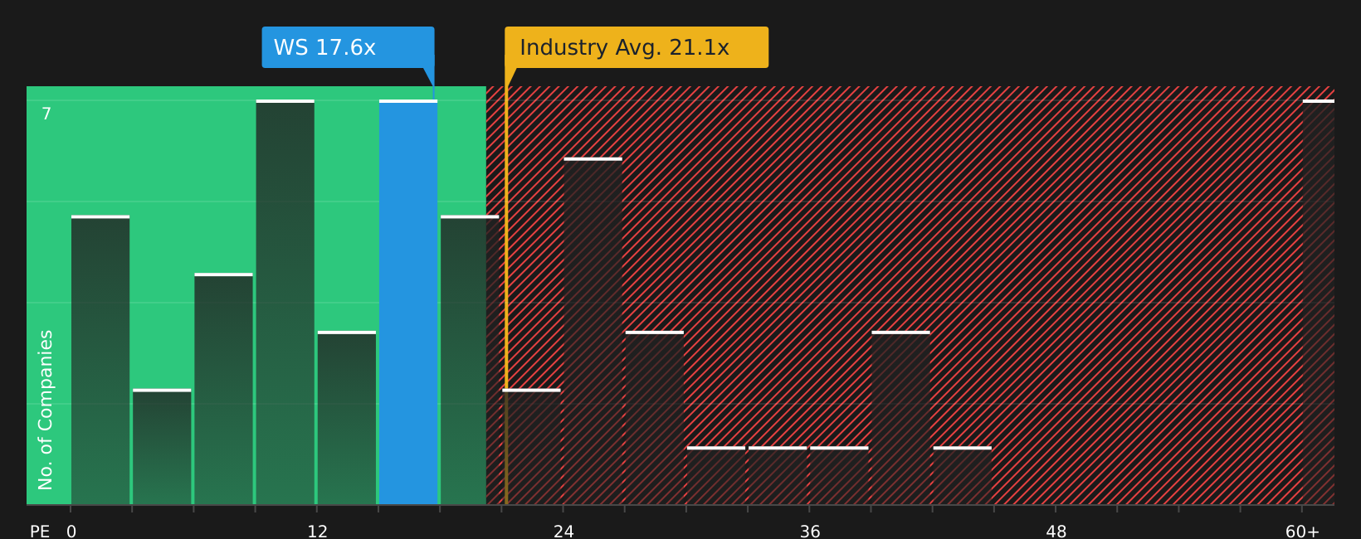The image size is (1361, 539).
Task: Select the green bar between PE 18 and 21
Action: (470, 360)
